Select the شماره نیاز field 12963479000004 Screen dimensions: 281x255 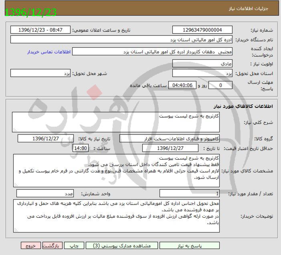coord(202,30)
